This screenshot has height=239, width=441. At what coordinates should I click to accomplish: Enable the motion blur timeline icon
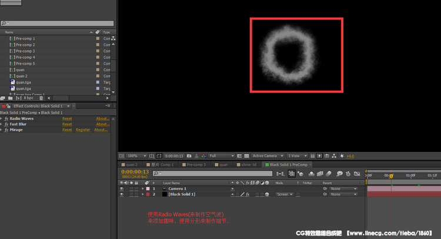pyautogui.click(x=329, y=174)
